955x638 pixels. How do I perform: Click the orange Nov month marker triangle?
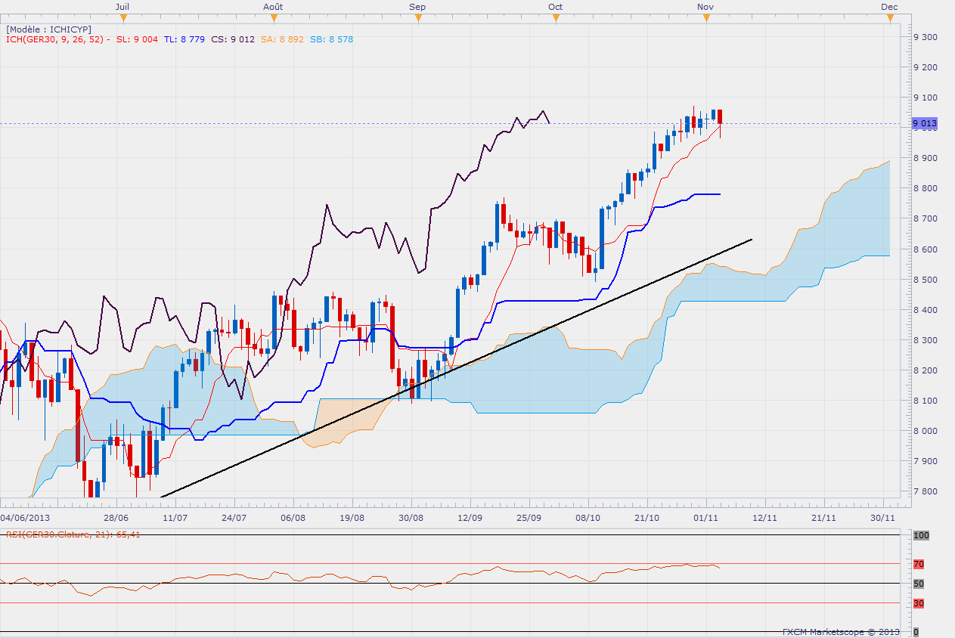[x=706, y=18]
